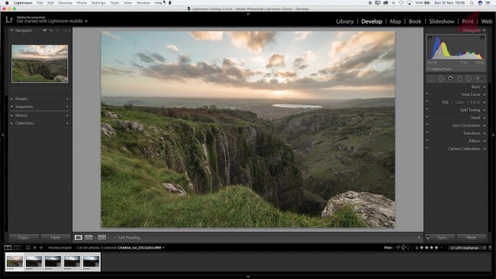Toggle shadow clipping indicator in histogram
Viewport: 496px width, 279px height.
[430, 38]
